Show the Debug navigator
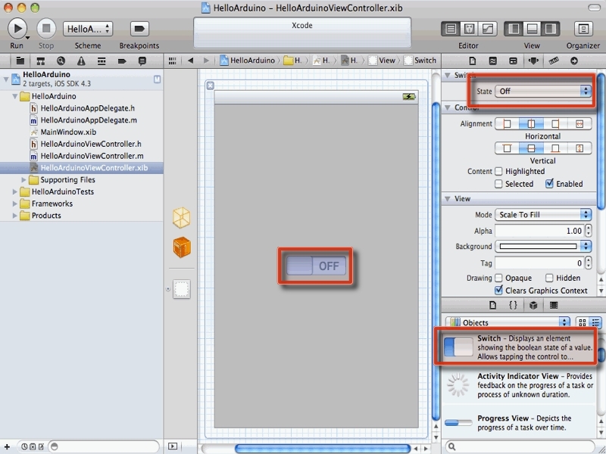 (102, 61)
